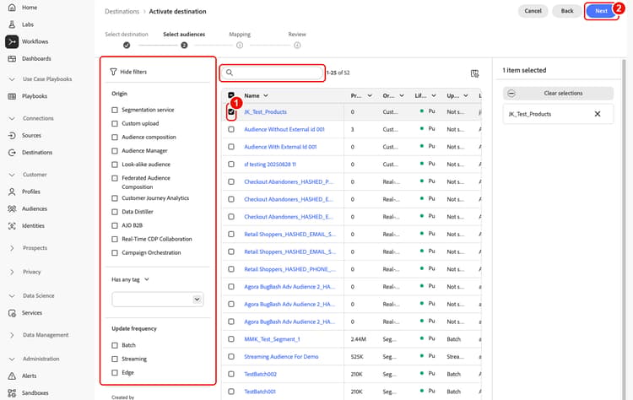Click the audience search input field
Screen dimensions: 633x400
pos(273,73)
